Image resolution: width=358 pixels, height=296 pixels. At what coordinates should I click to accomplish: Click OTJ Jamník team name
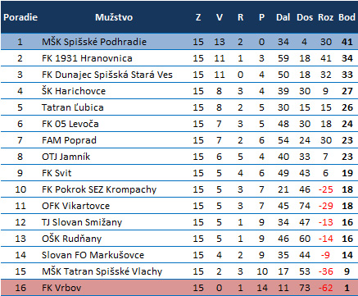[x=66, y=157]
